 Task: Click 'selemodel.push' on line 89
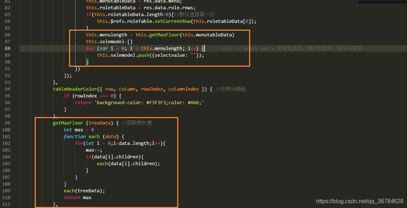point(130,55)
